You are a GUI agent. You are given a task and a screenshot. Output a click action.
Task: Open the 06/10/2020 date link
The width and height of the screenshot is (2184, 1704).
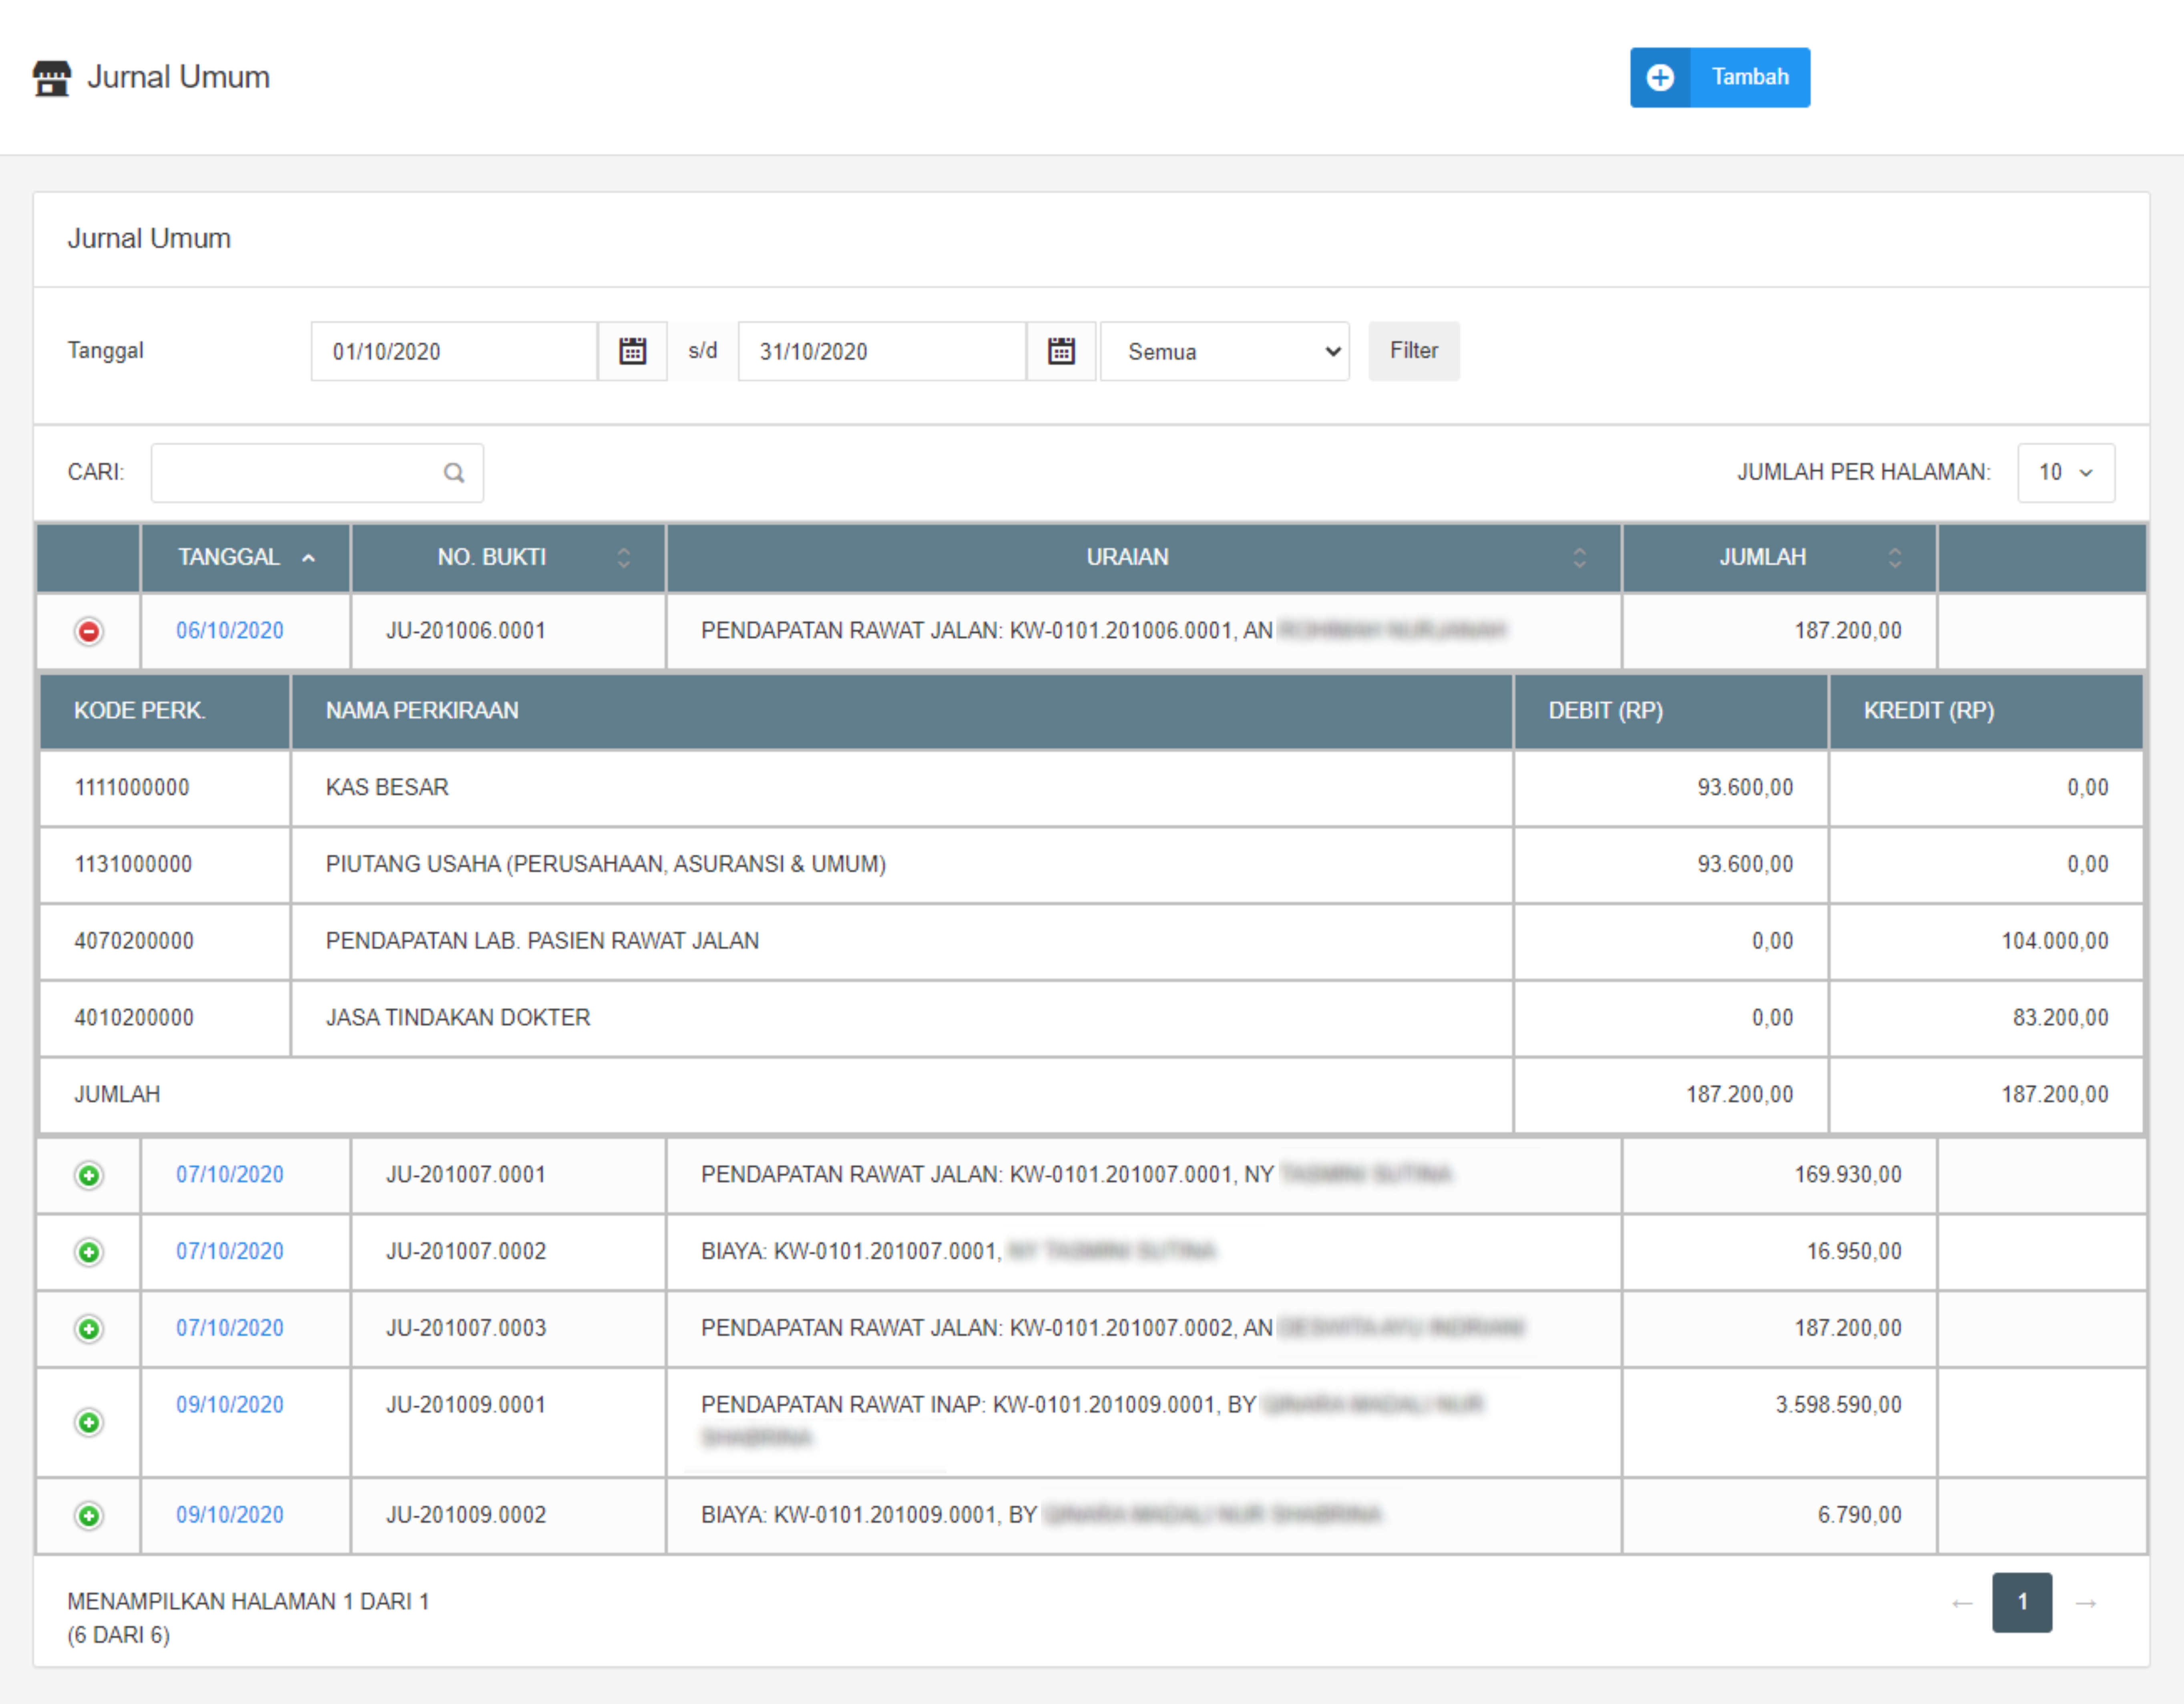(x=230, y=631)
